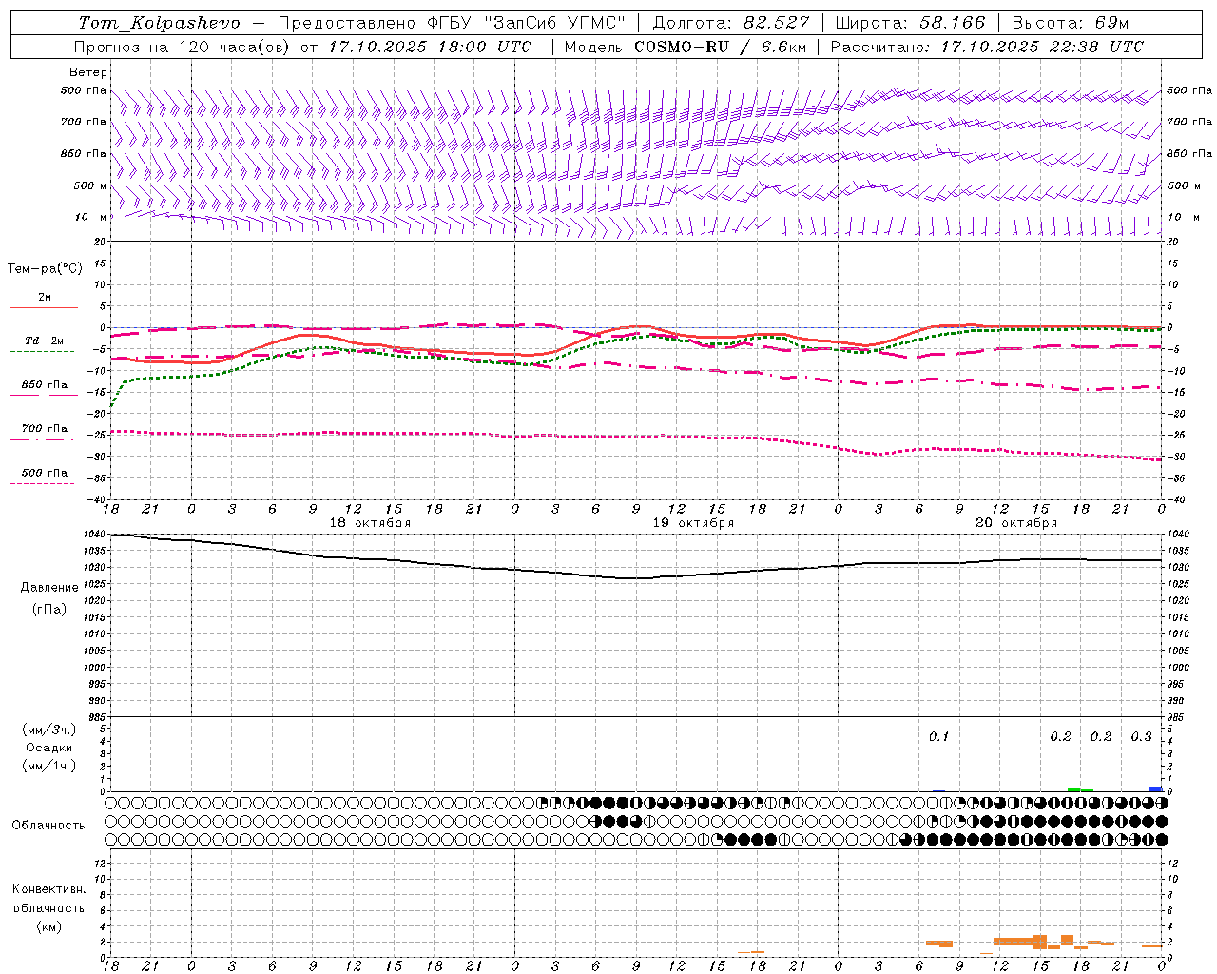The width and height of the screenshot is (1217, 974).
Task: Click the 2м temperature legend entry
Action: [45, 298]
